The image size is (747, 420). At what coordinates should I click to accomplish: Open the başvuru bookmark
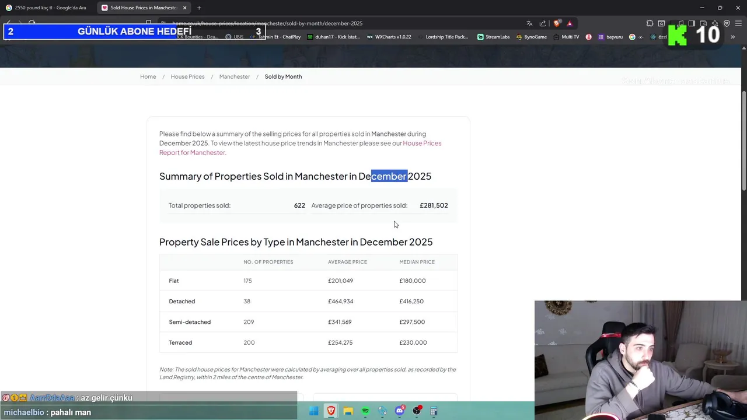coord(610,37)
